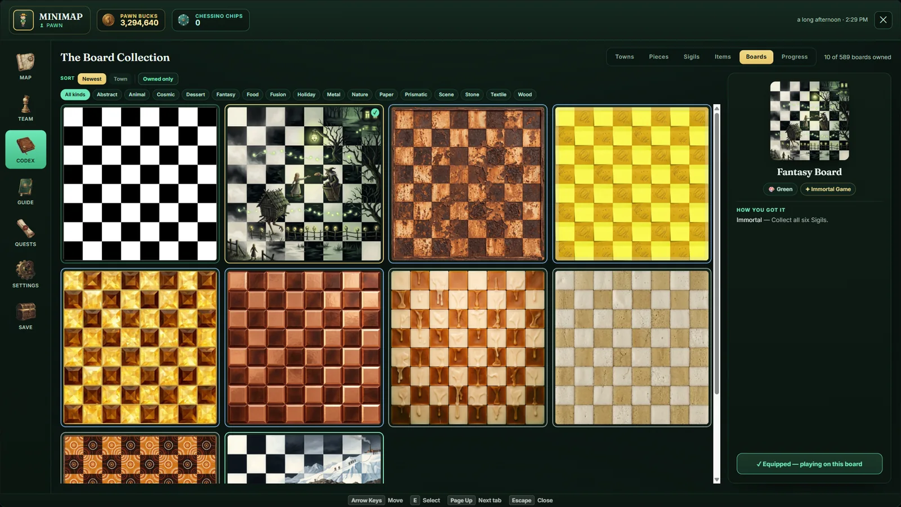The width and height of the screenshot is (901, 507).
Task: Click the Escape key hint to close
Action: (x=532, y=500)
